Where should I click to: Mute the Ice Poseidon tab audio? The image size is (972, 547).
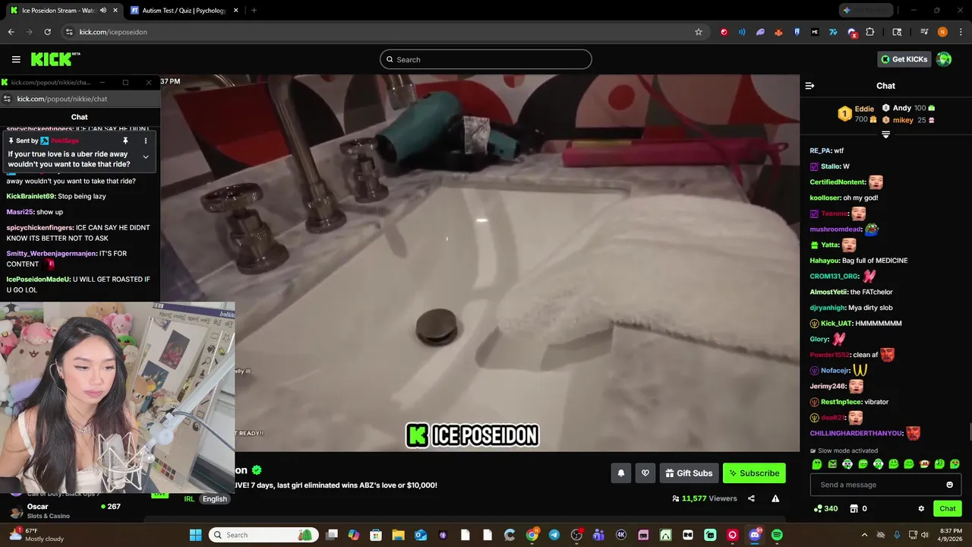tap(103, 11)
